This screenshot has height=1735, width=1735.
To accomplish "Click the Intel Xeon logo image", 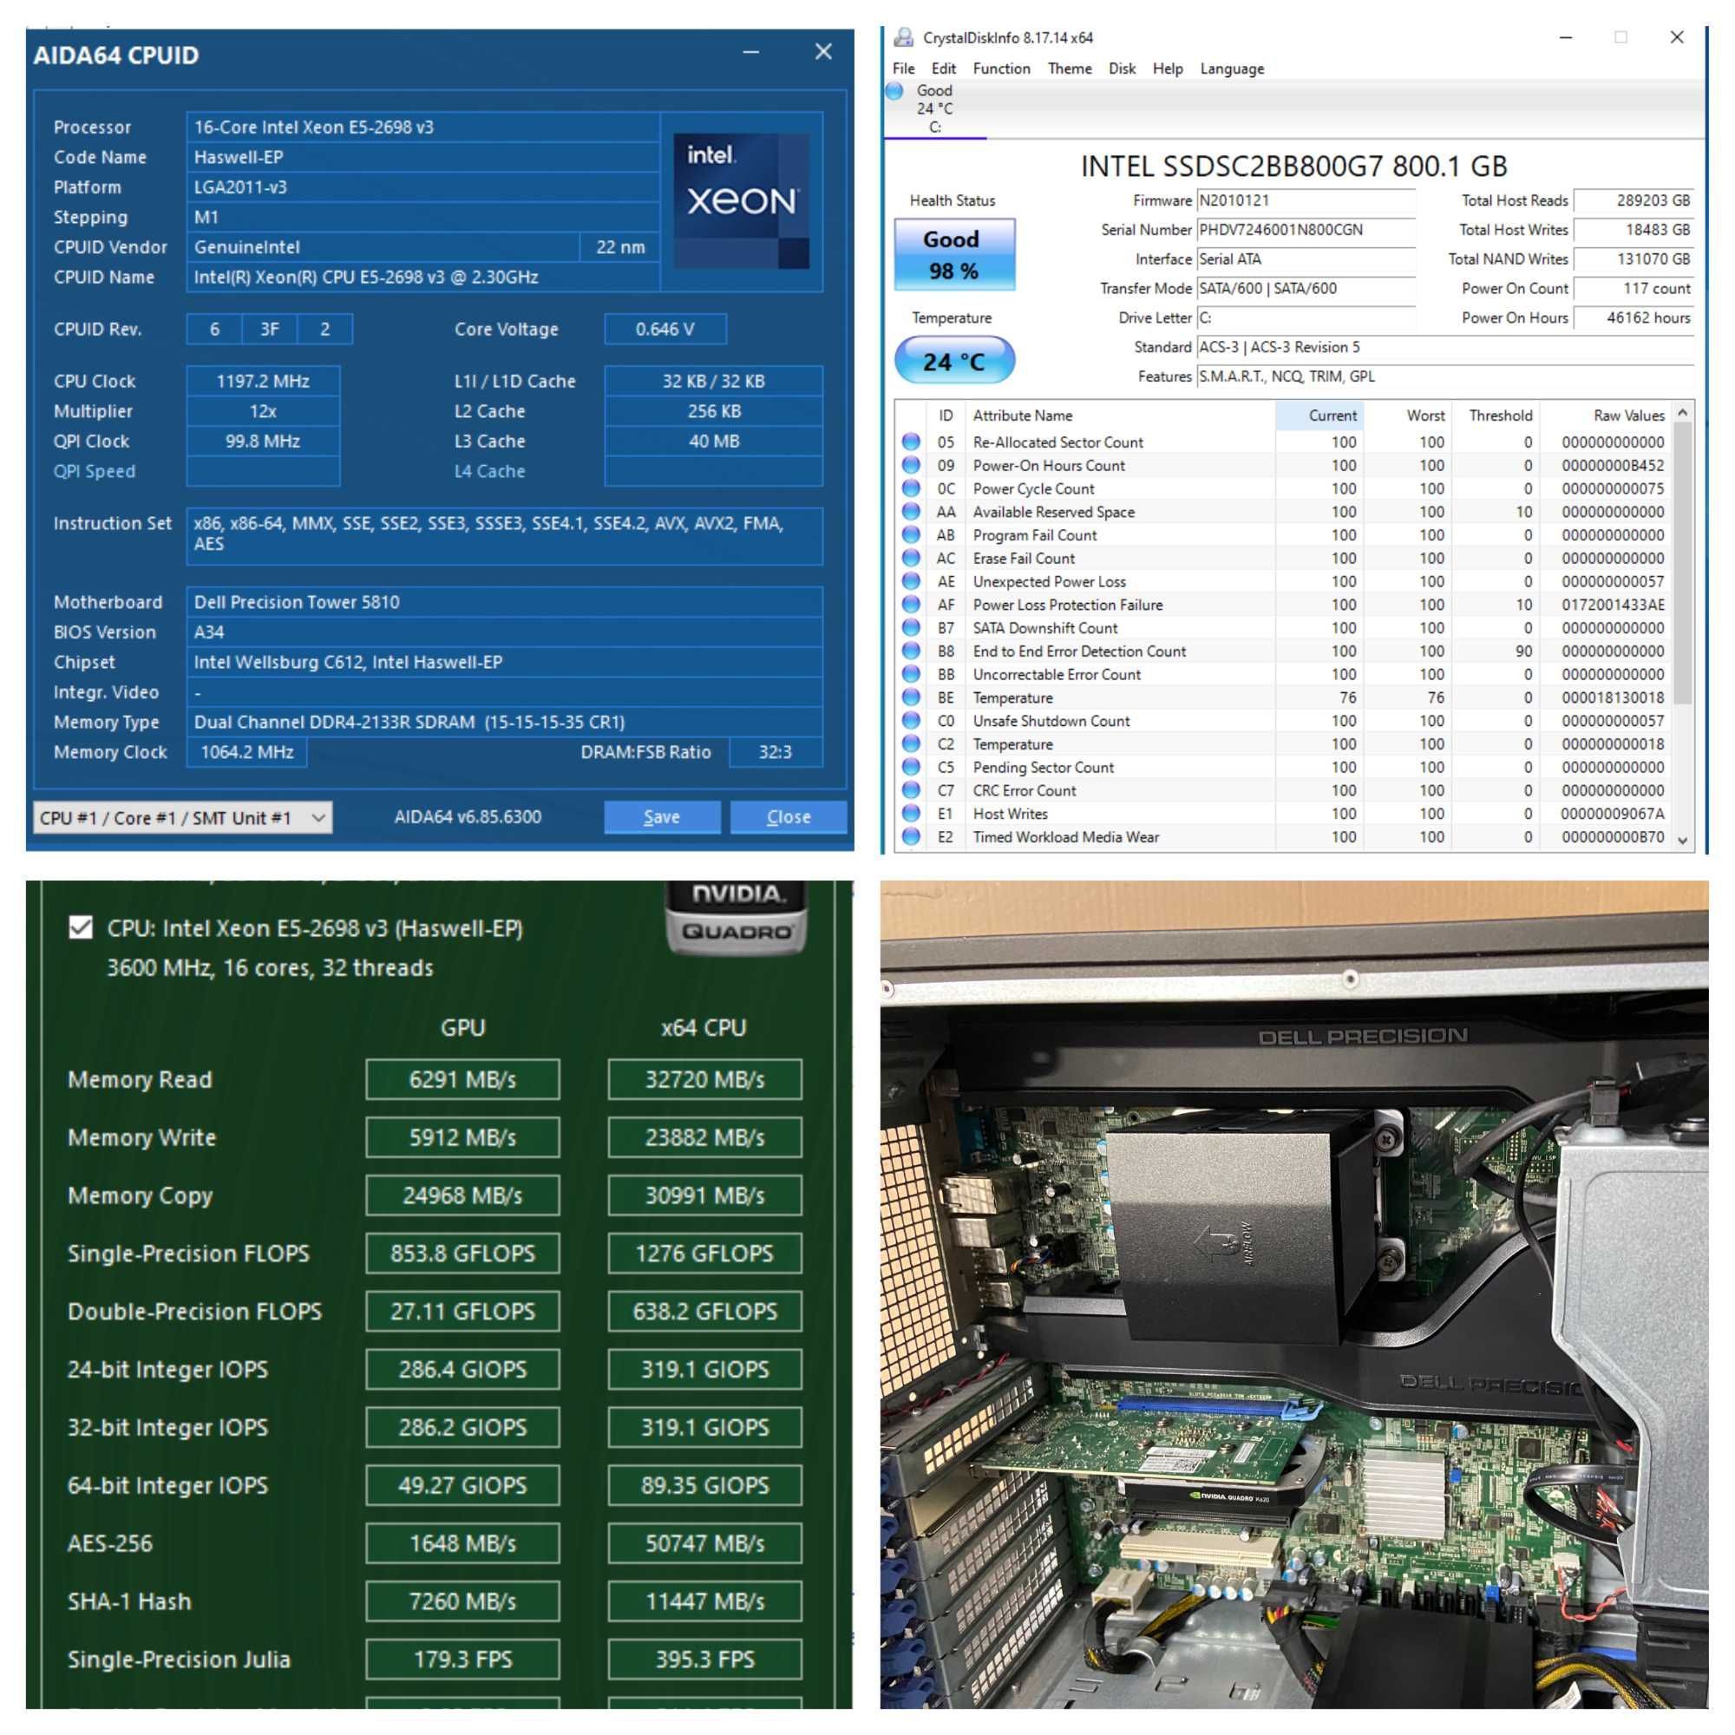I will tap(742, 201).
